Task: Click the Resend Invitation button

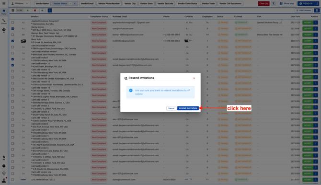Action: click(x=188, y=108)
